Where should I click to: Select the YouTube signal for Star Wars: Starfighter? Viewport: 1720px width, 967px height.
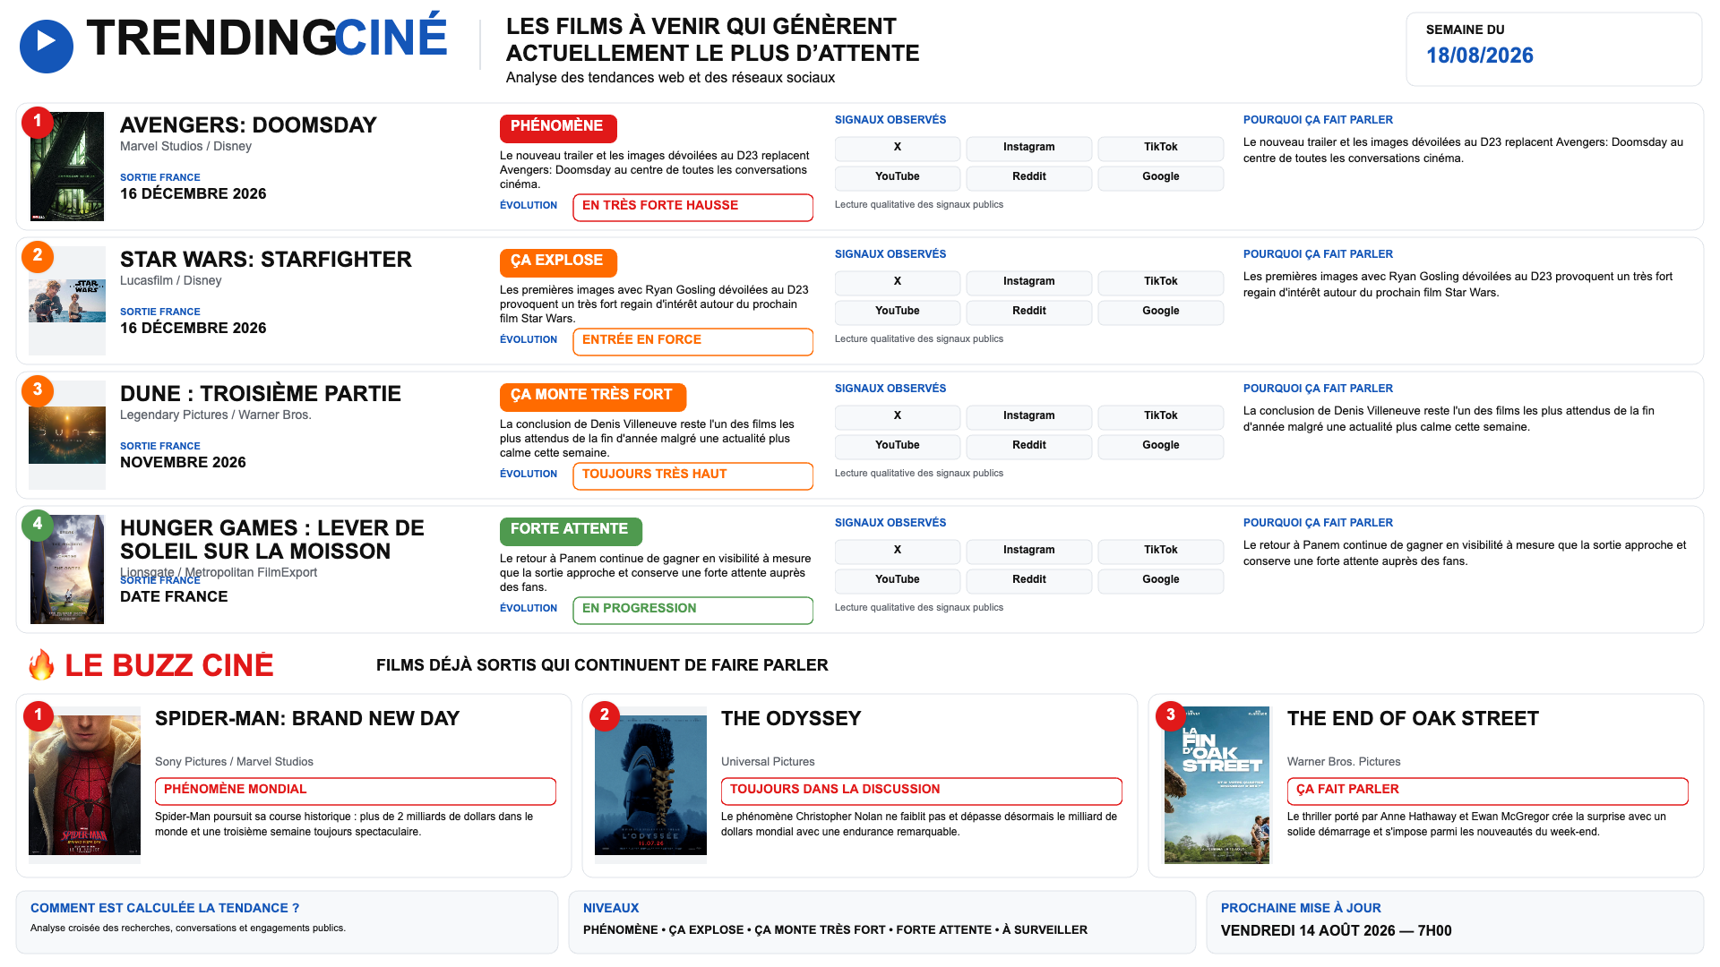[x=898, y=312]
